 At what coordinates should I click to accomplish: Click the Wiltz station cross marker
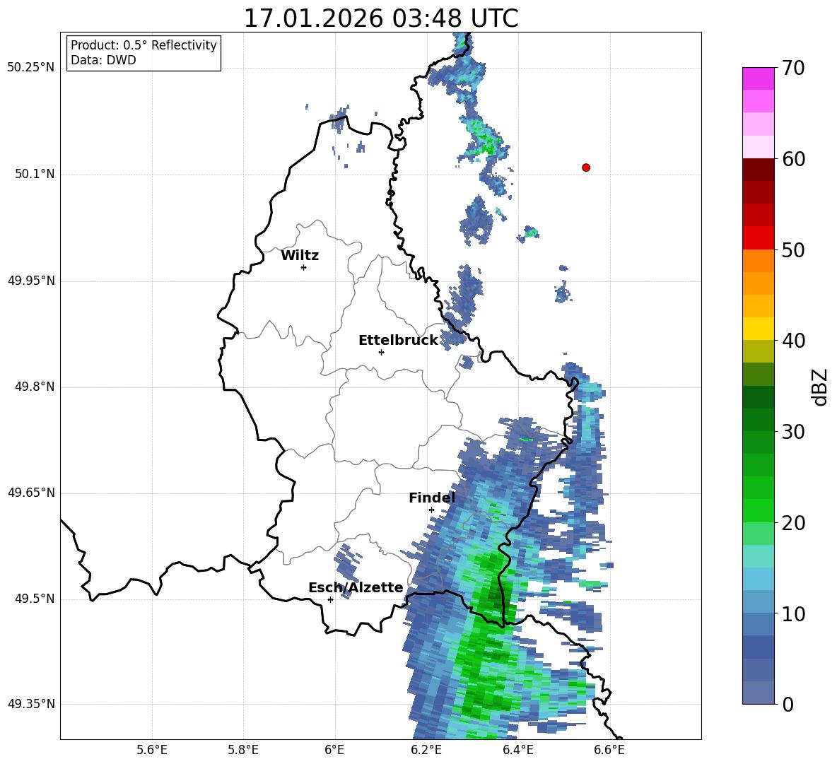pos(304,267)
